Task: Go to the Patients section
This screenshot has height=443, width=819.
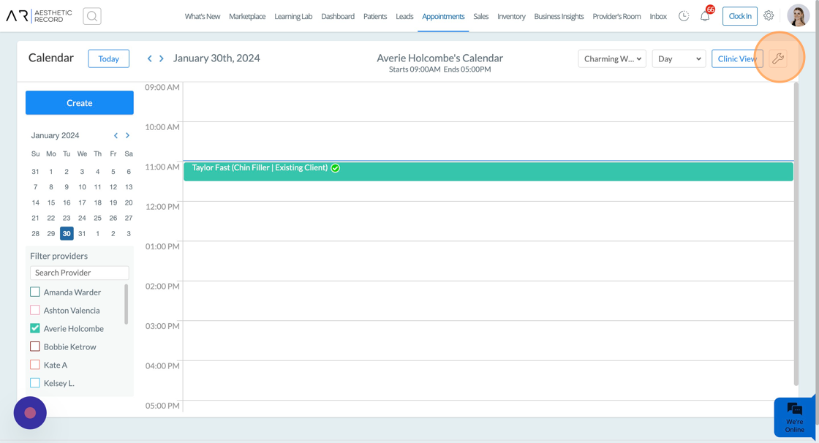Action: [375, 16]
